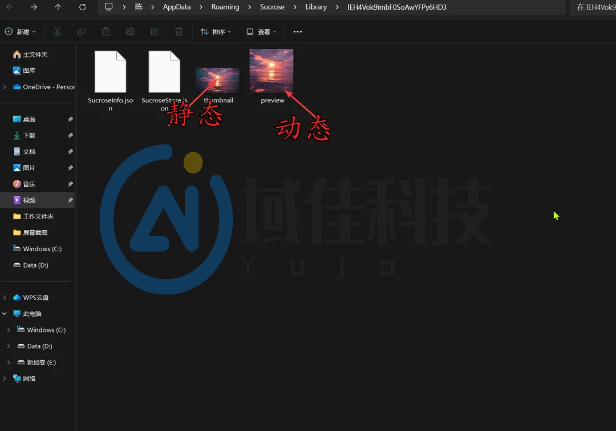The image size is (616, 431).
Task: Click the This PC monitor icon in address bar
Action: pos(108,7)
